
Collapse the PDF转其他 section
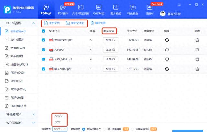point(34,23)
